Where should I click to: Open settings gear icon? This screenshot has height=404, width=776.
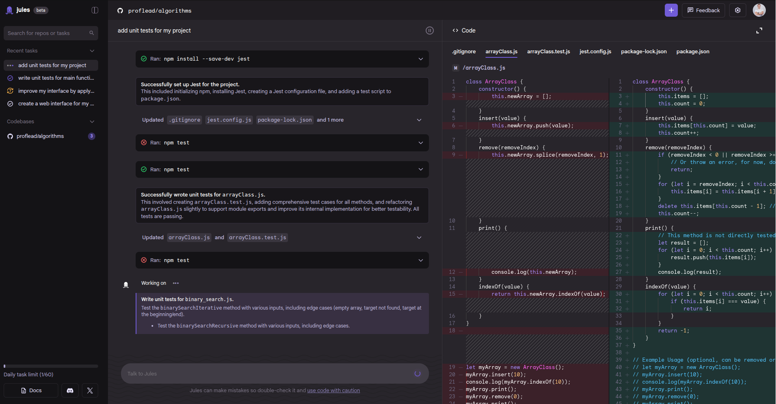738,10
